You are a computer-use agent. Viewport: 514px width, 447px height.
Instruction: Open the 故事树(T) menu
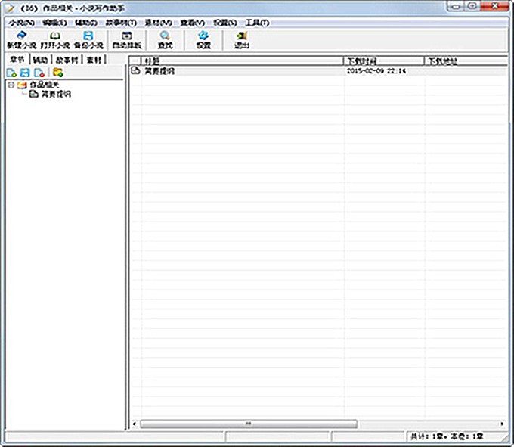point(121,23)
